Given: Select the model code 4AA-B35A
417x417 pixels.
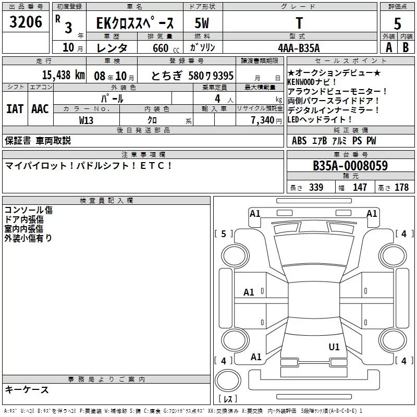Looking at the screenshot, I should pos(299,48).
